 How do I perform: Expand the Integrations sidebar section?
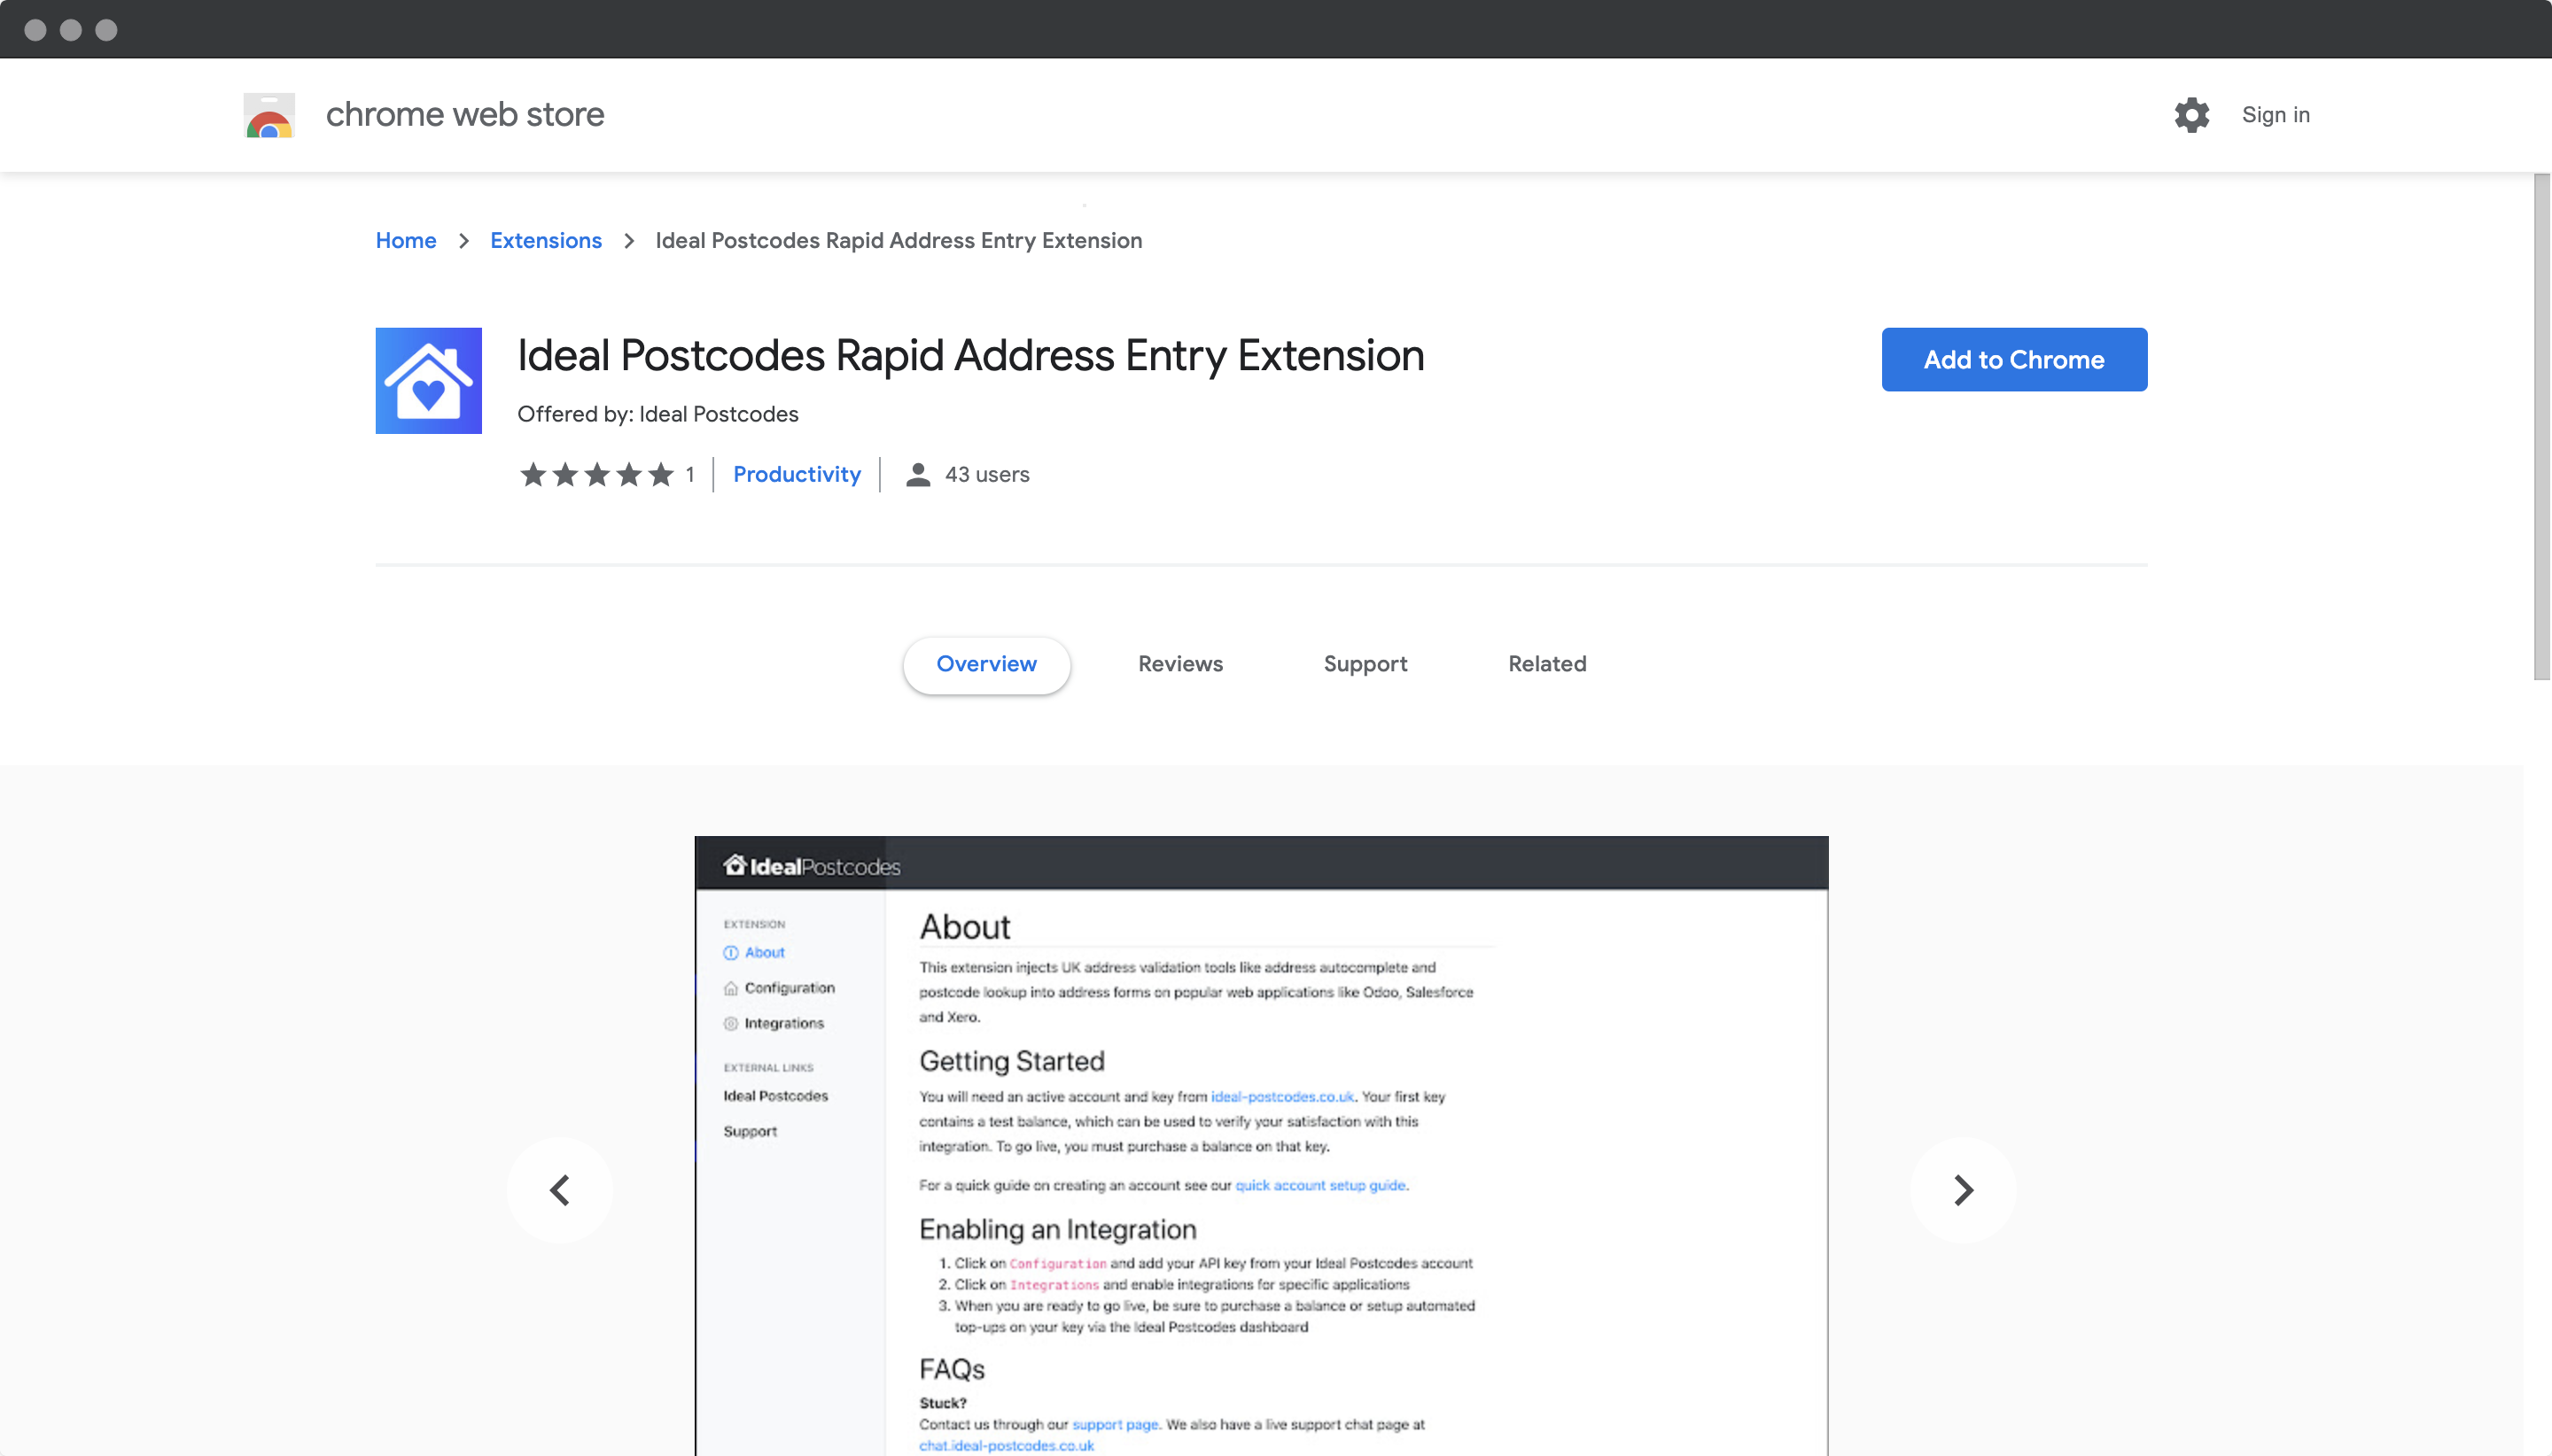tap(782, 1021)
